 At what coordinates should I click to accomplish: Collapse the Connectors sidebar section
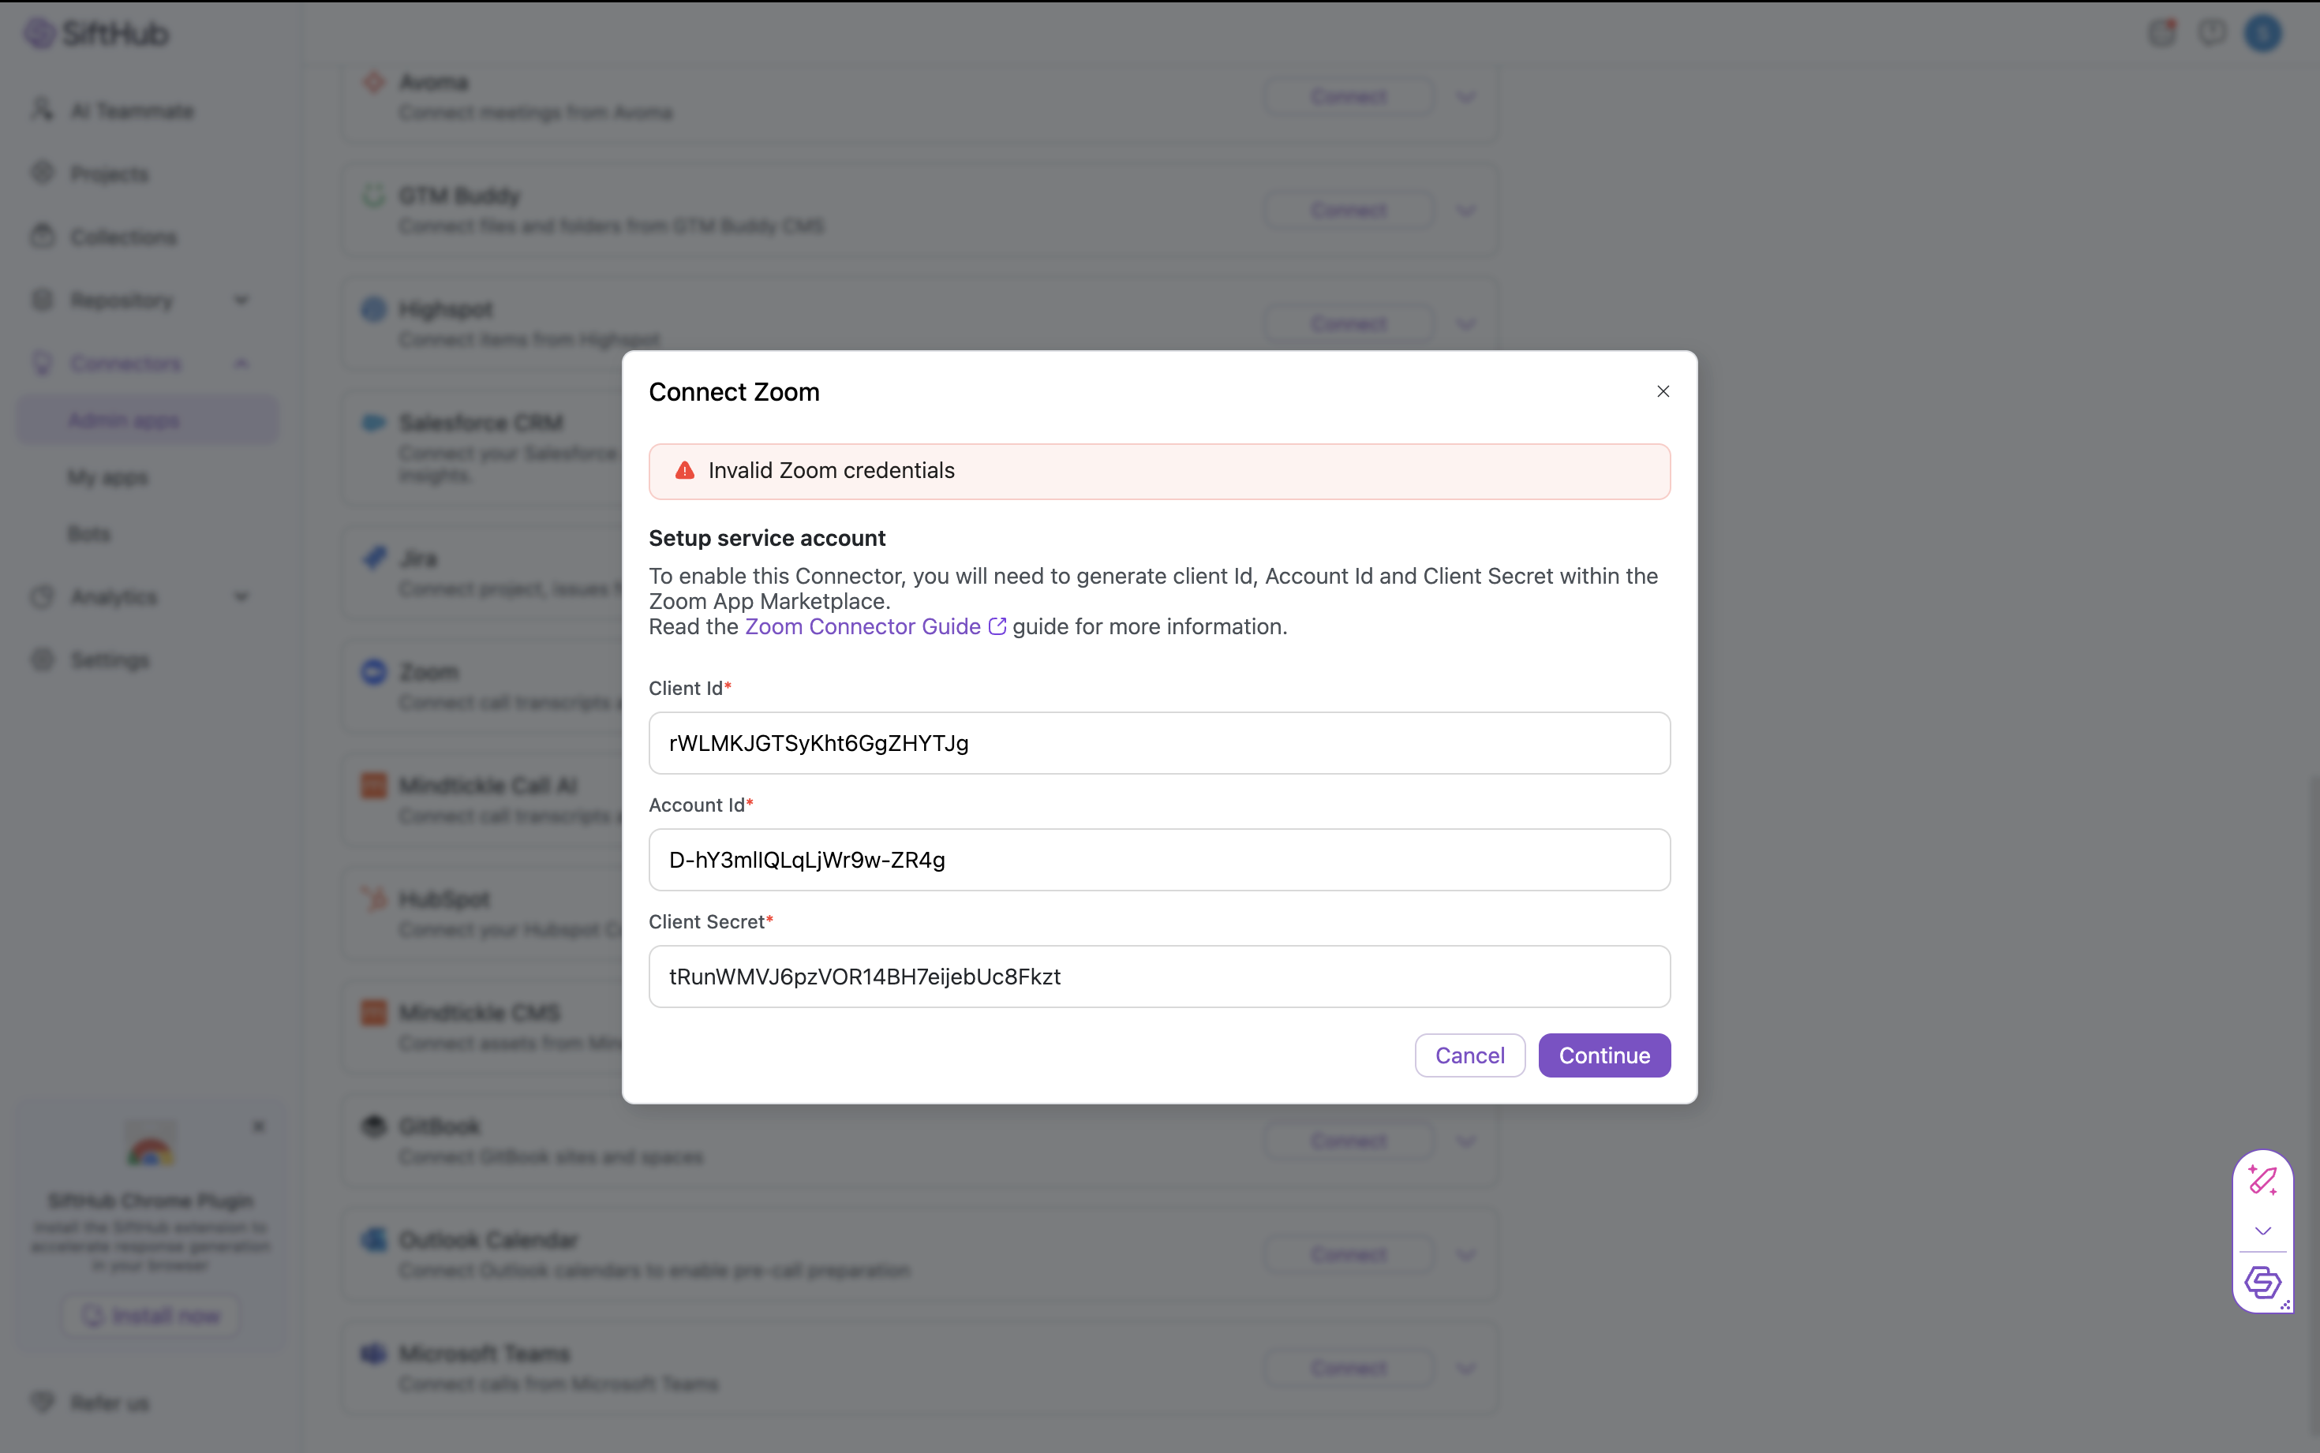241,363
